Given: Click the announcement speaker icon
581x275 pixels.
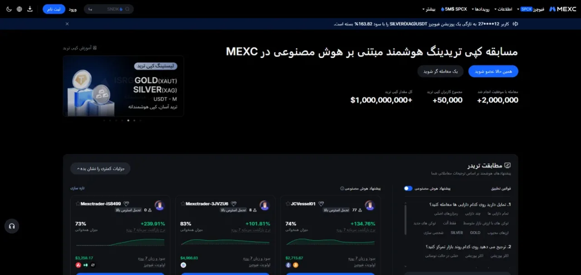Looking at the screenshot, I should 515,24.
